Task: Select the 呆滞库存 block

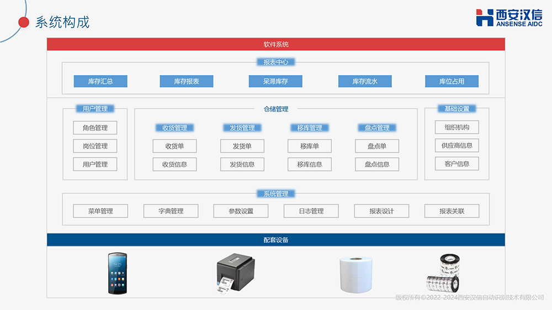Action: pyautogui.click(x=275, y=81)
